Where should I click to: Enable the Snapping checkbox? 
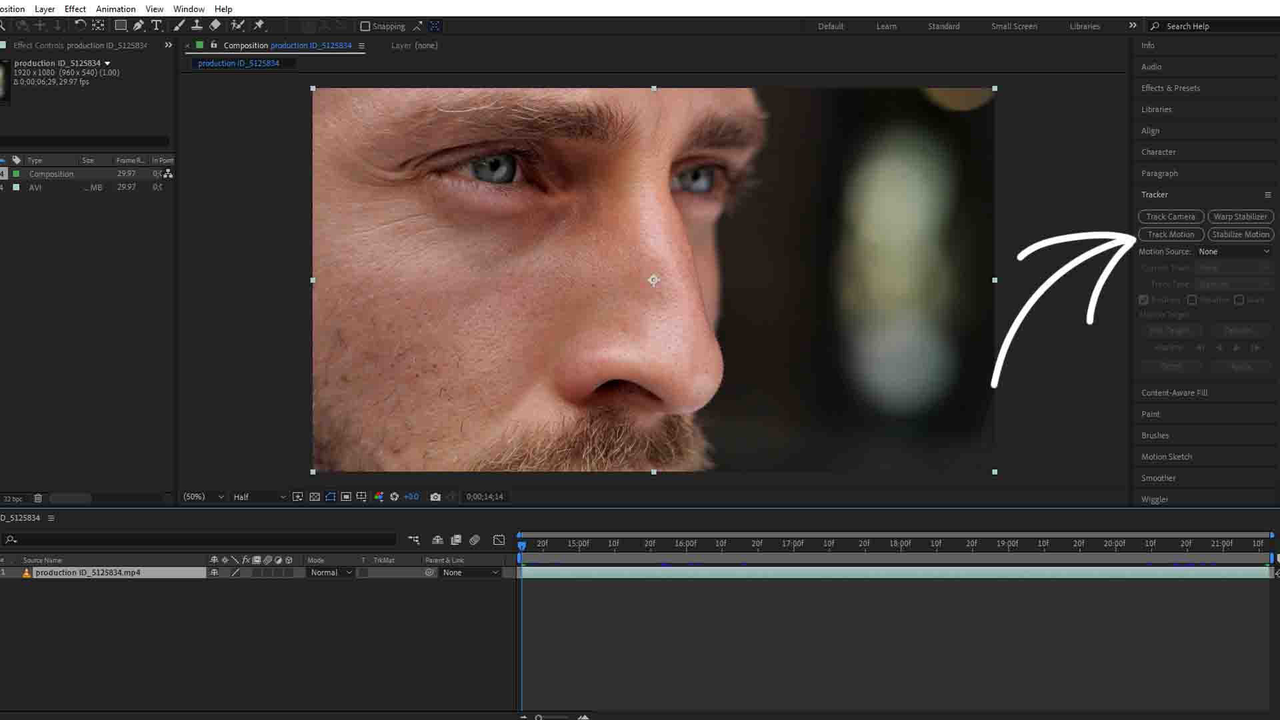(365, 26)
